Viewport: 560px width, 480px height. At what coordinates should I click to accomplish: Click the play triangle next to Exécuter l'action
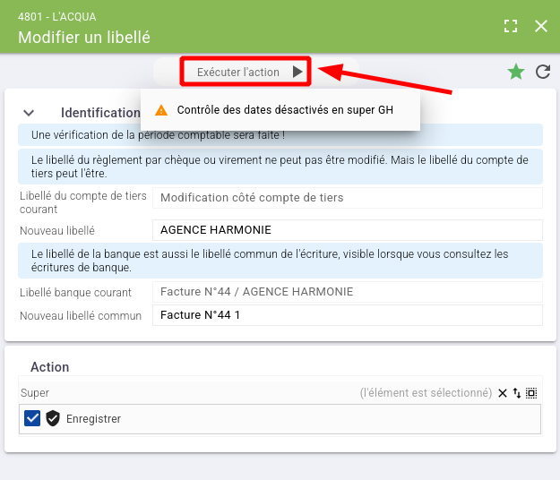pyautogui.click(x=297, y=72)
